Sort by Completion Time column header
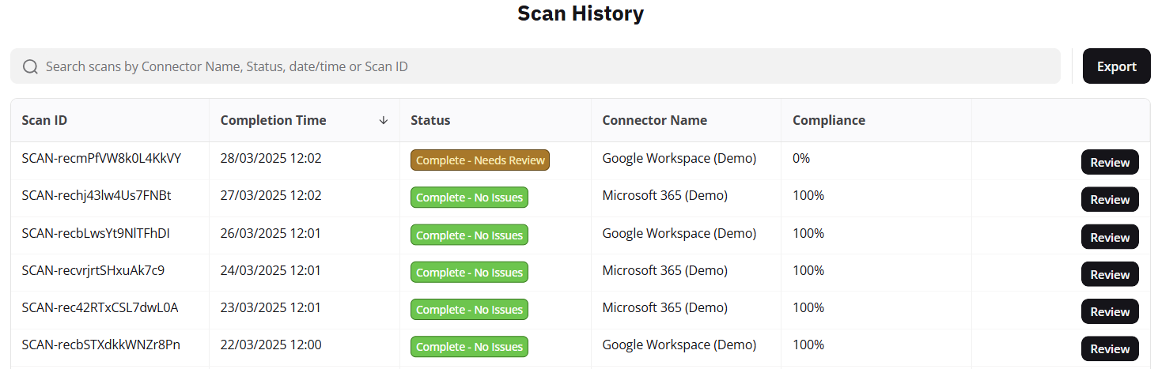1158x369 pixels. (273, 120)
